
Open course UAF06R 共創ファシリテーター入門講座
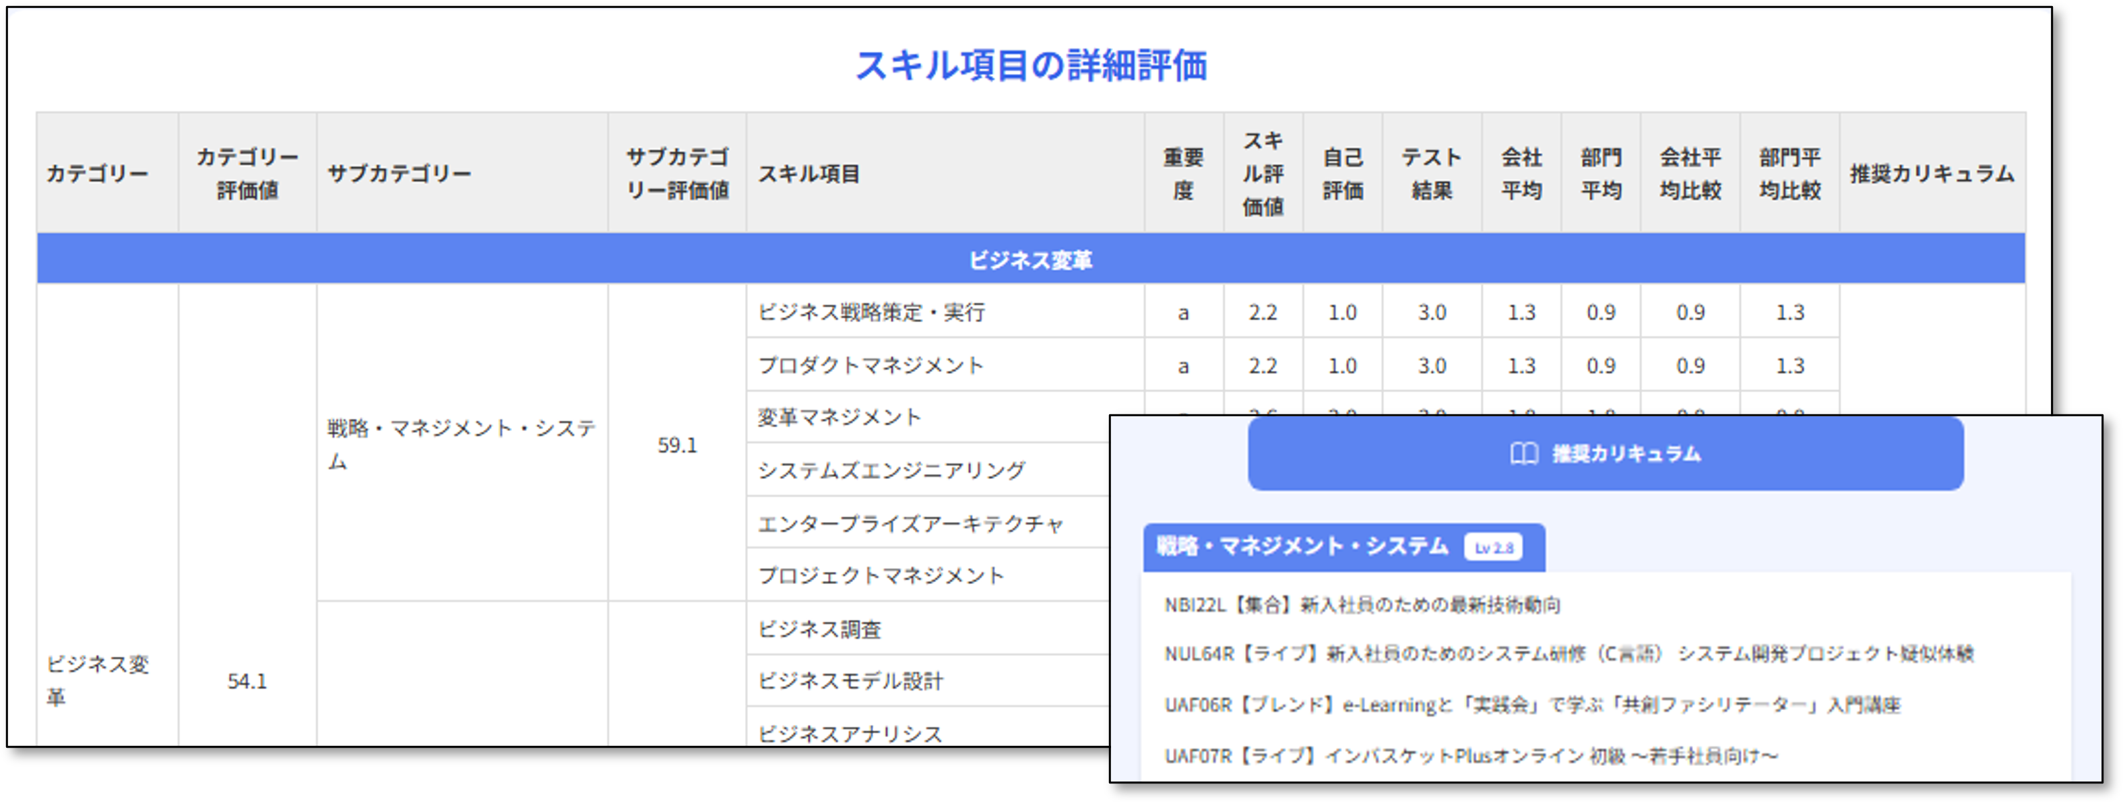point(1531,705)
